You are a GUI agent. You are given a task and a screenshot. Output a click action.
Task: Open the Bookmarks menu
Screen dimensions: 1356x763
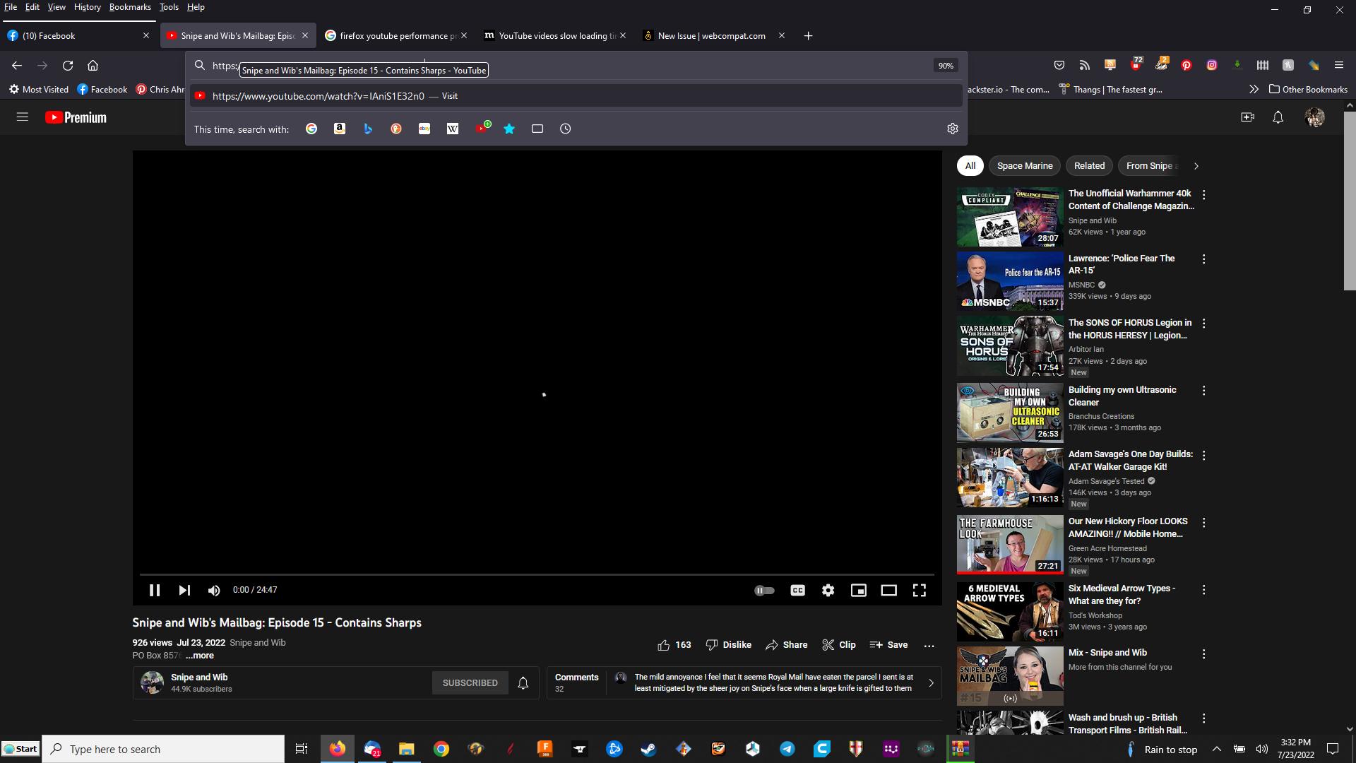[x=130, y=7]
